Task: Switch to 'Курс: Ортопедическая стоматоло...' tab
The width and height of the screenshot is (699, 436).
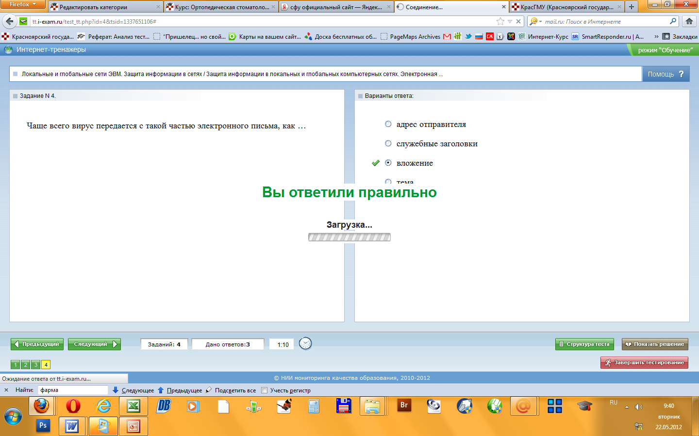Action: [220, 7]
